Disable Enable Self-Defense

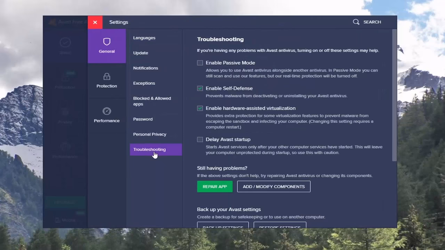[x=200, y=89]
